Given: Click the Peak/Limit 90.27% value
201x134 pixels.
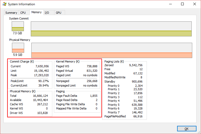Looking at the screenshot, I should (44, 81).
